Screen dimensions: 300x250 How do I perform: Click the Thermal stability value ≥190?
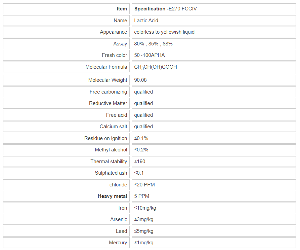(140, 162)
